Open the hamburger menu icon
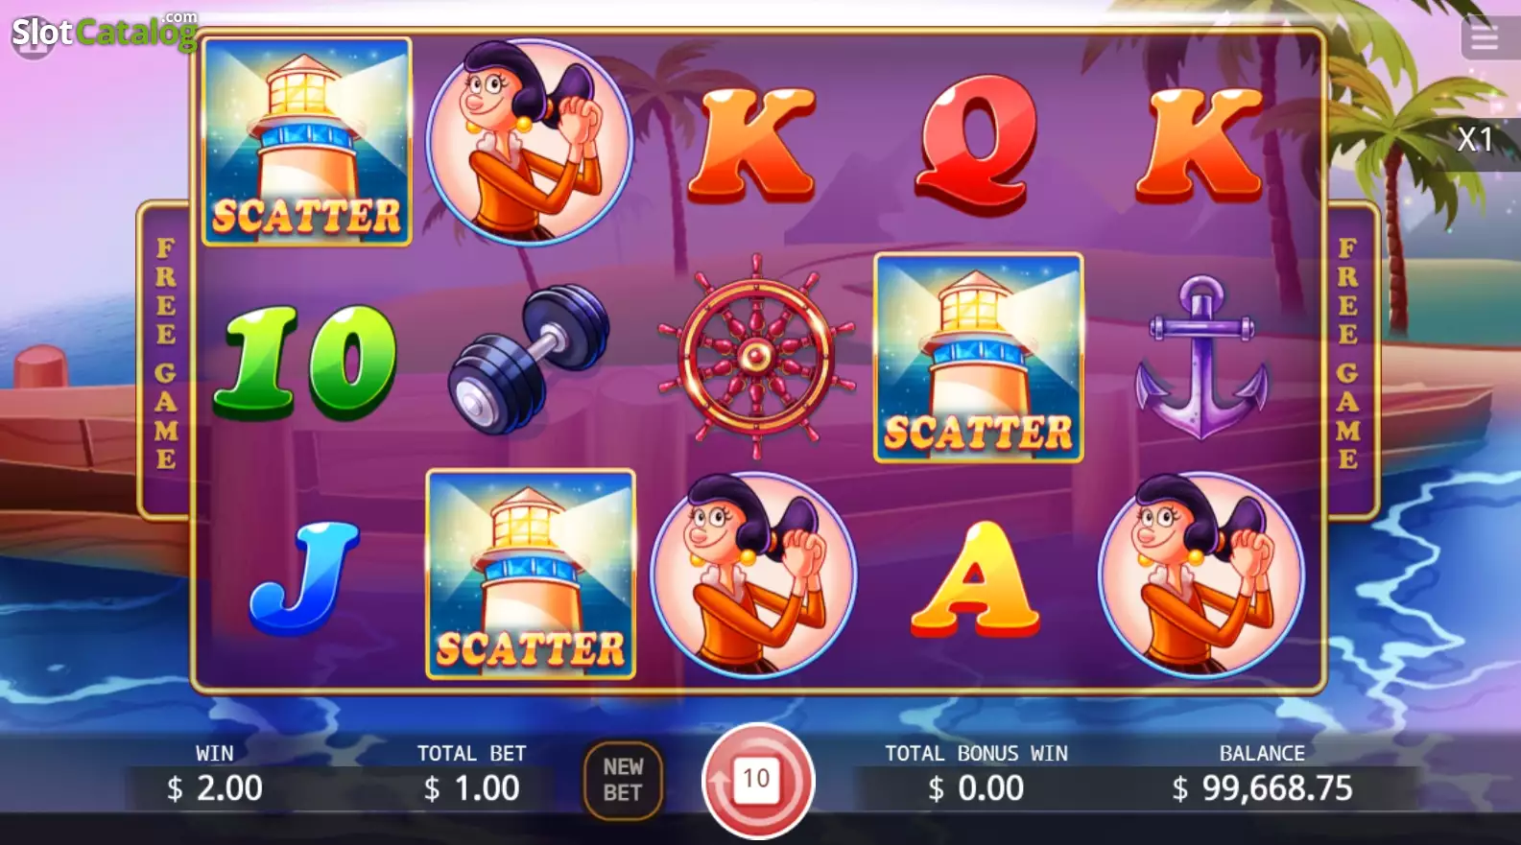Image resolution: width=1521 pixels, height=845 pixels. pyautogui.click(x=1485, y=38)
